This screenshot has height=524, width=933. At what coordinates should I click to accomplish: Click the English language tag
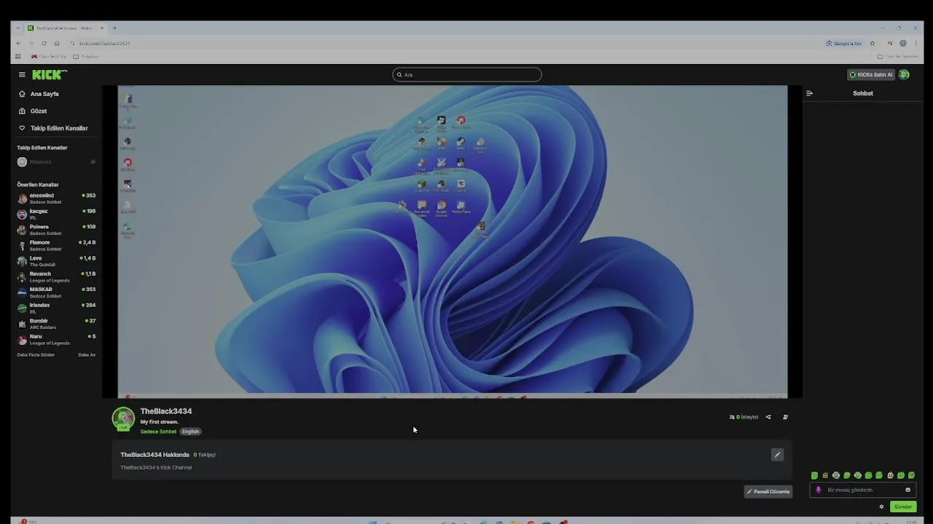pyautogui.click(x=190, y=432)
